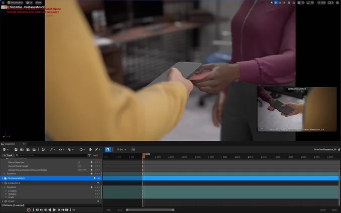The height and width of the screenshot is (213, 341).
Task: Click the render movie clapperboard icon
Action: [34, 149]
